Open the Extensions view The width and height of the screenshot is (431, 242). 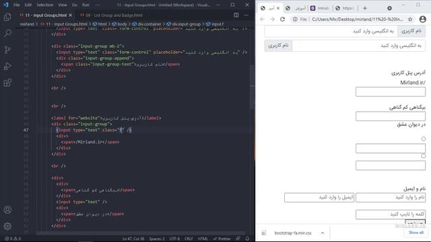(7, 83)
